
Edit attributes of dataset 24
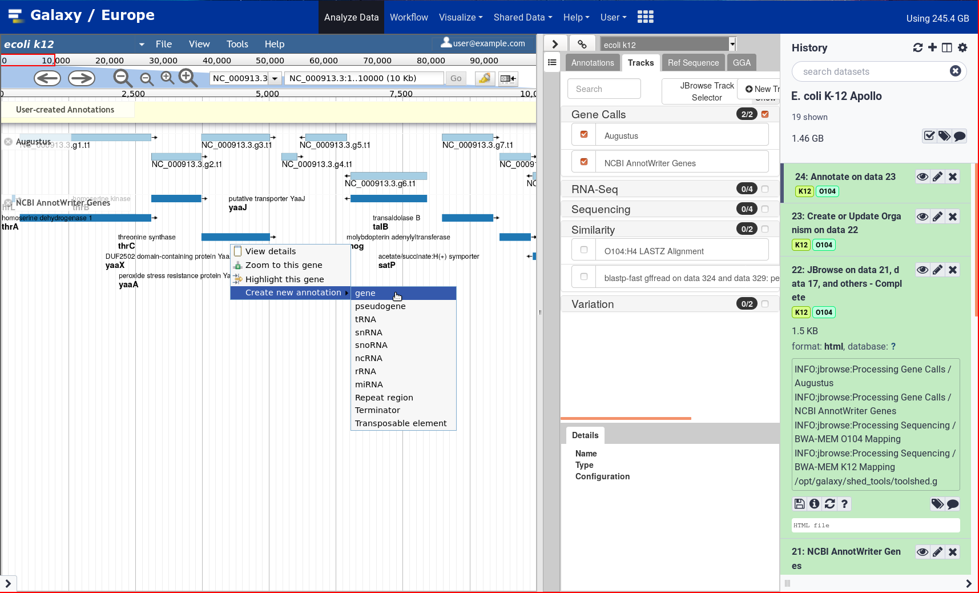937,177
